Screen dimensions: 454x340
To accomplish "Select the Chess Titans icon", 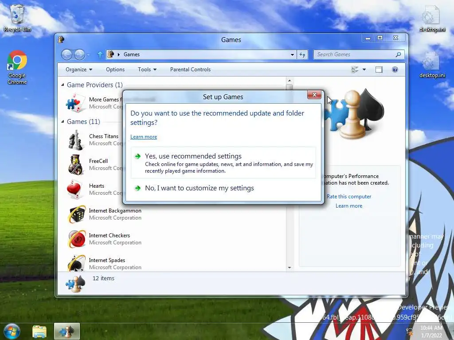I will click(x=75, y=139).
